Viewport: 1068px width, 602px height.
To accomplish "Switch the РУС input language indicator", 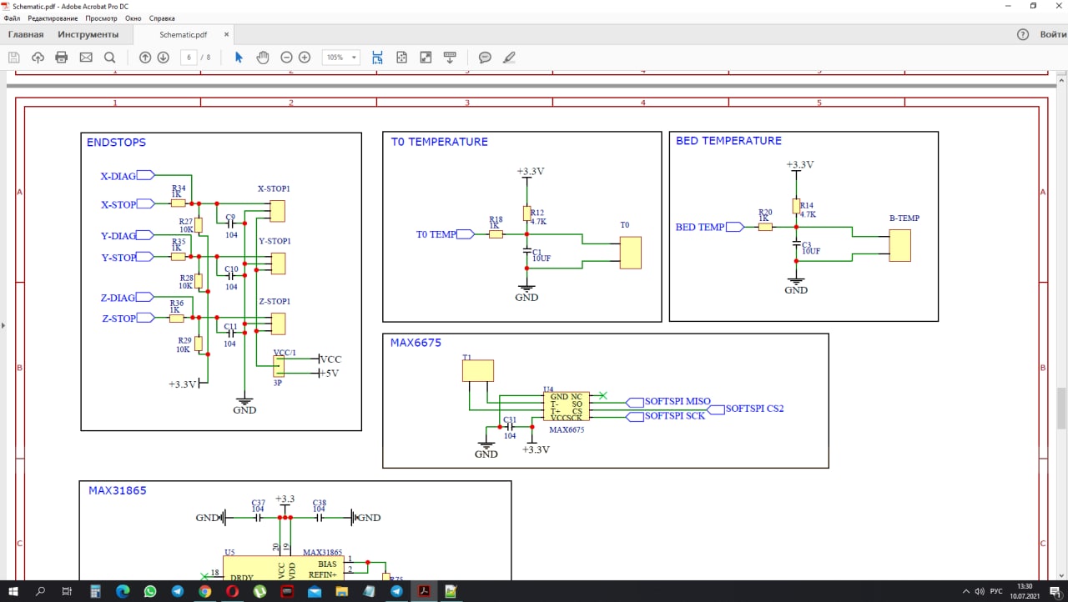I will 996,591.
